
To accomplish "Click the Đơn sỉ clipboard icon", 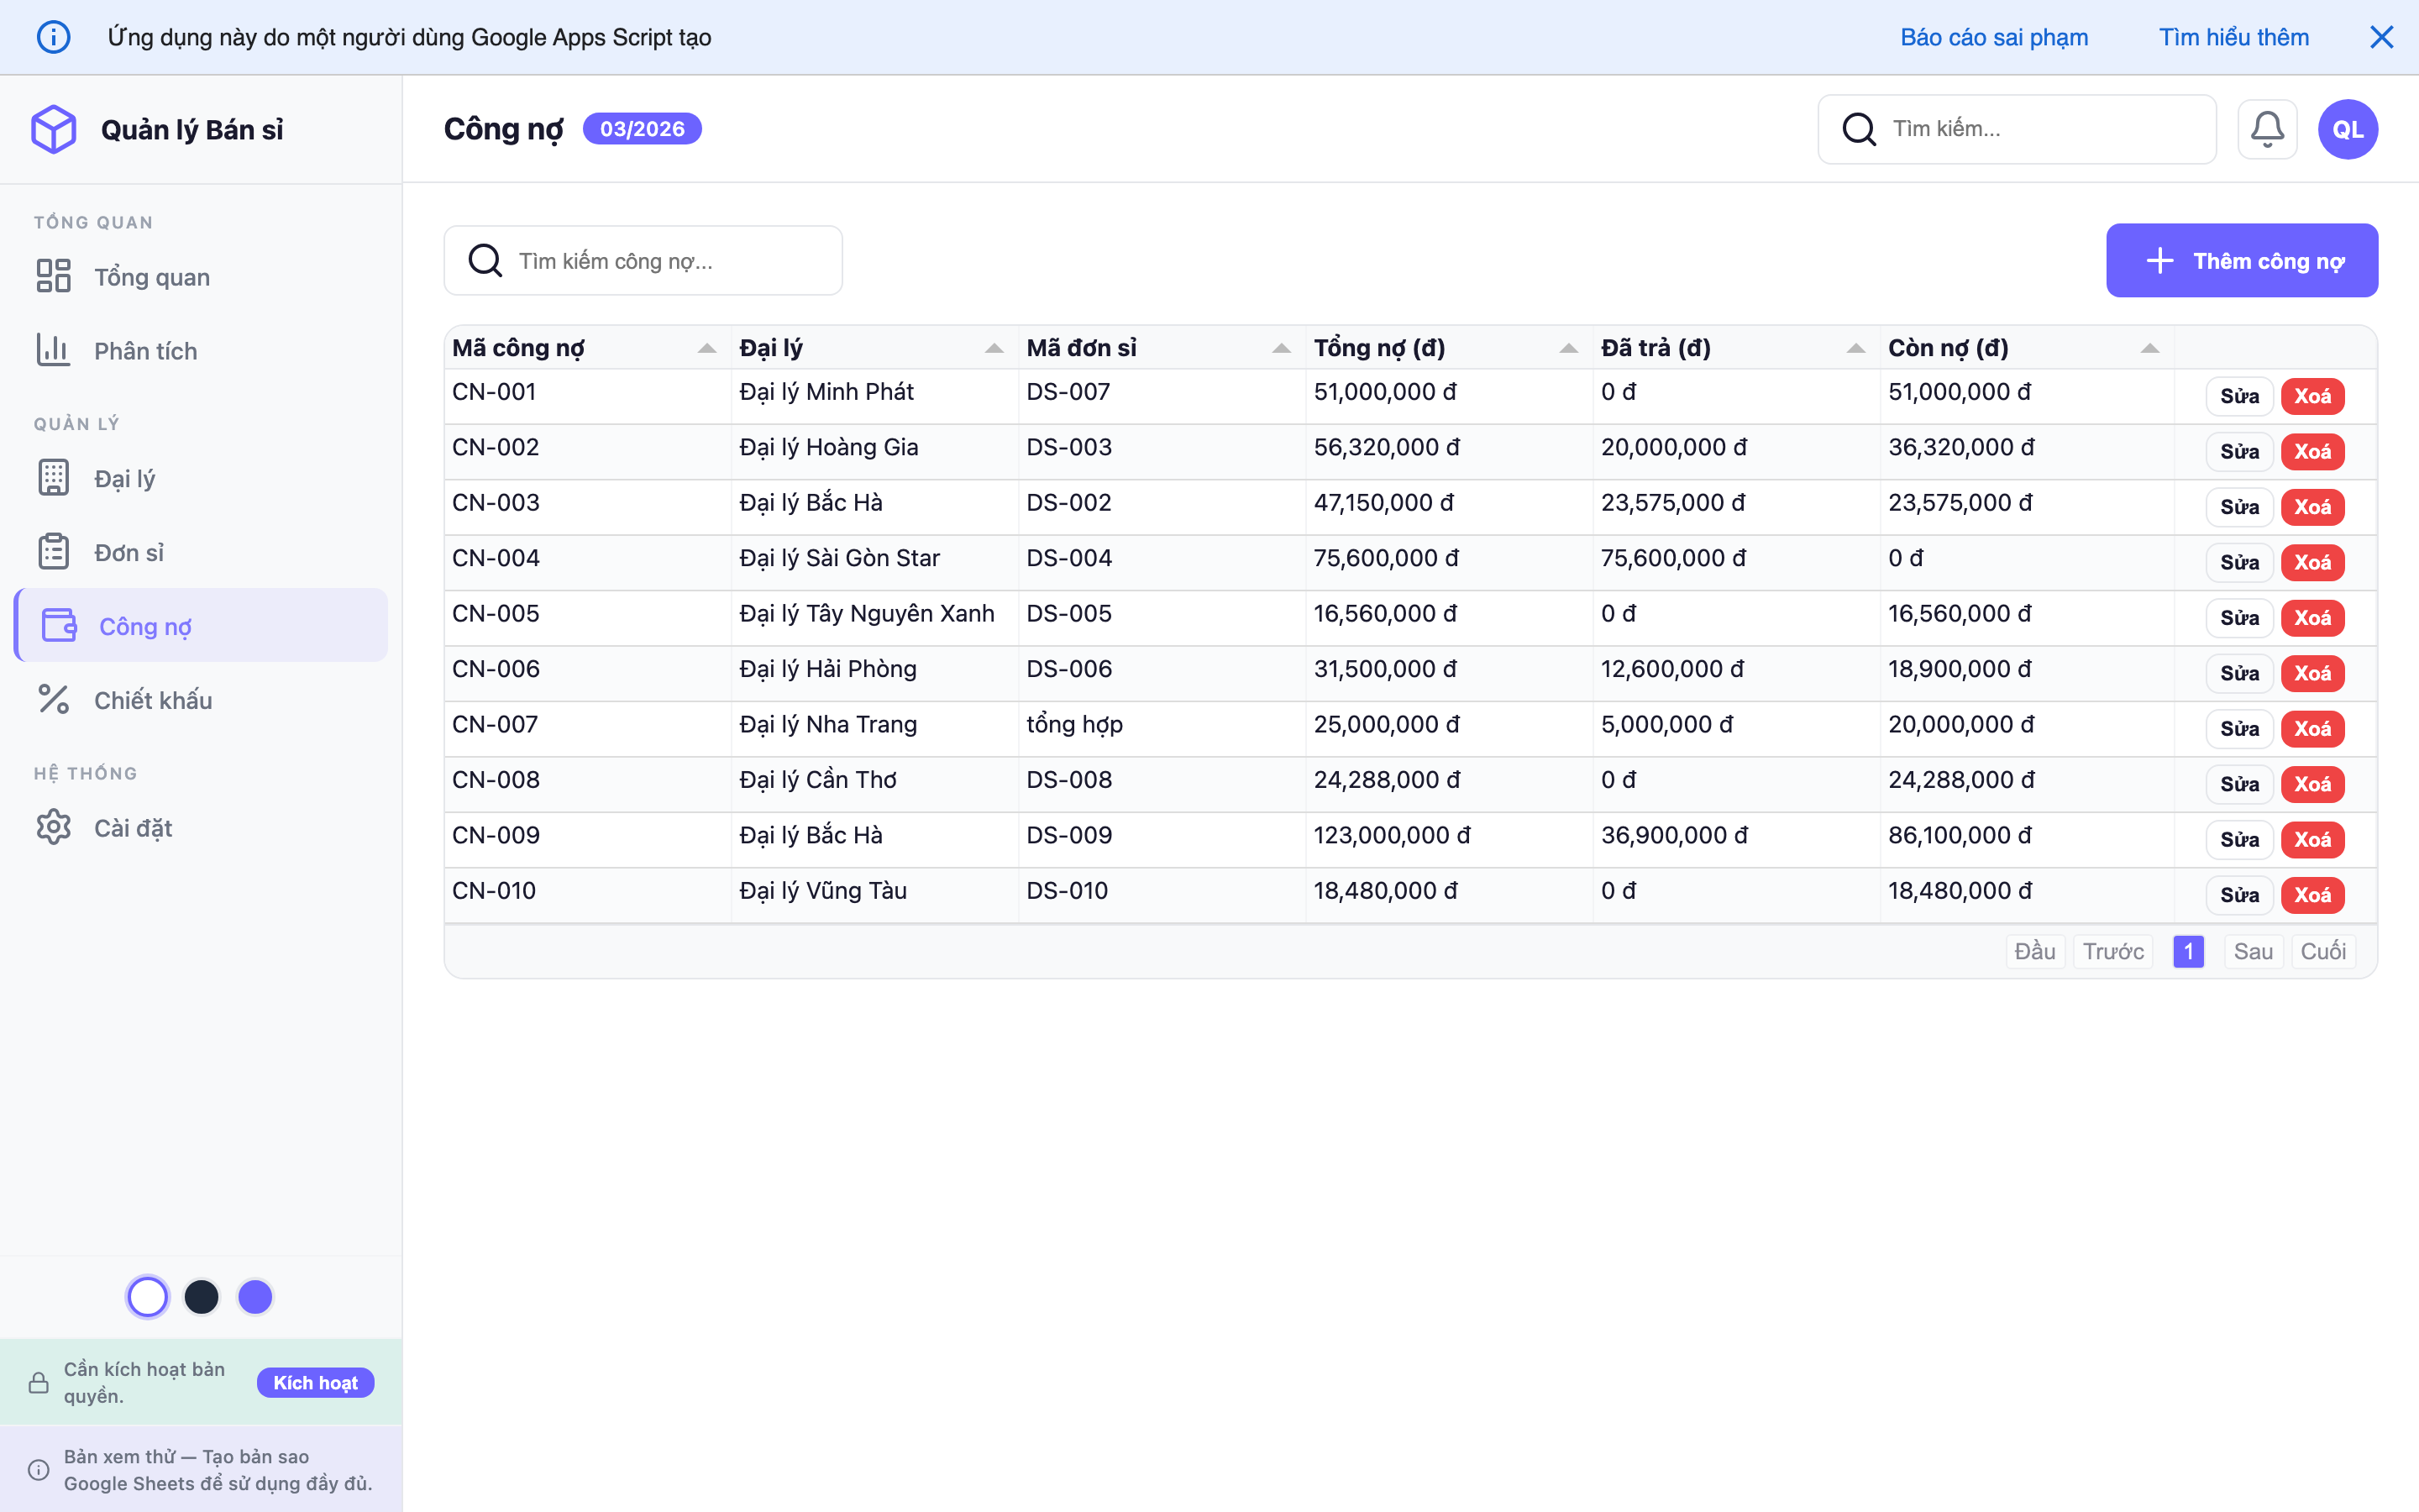I will pyautogui.click(x=54, y=551).
